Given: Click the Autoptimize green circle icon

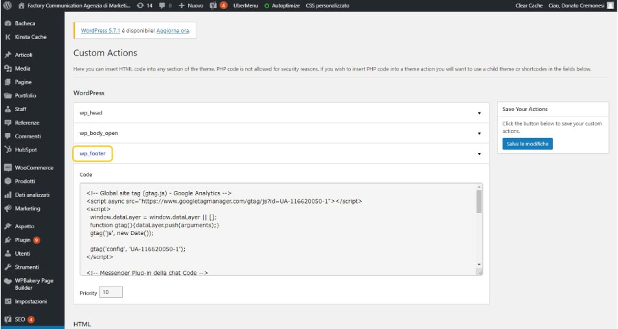Looking at the screenshot, I should pyautogui.click(x=267, y=6).
